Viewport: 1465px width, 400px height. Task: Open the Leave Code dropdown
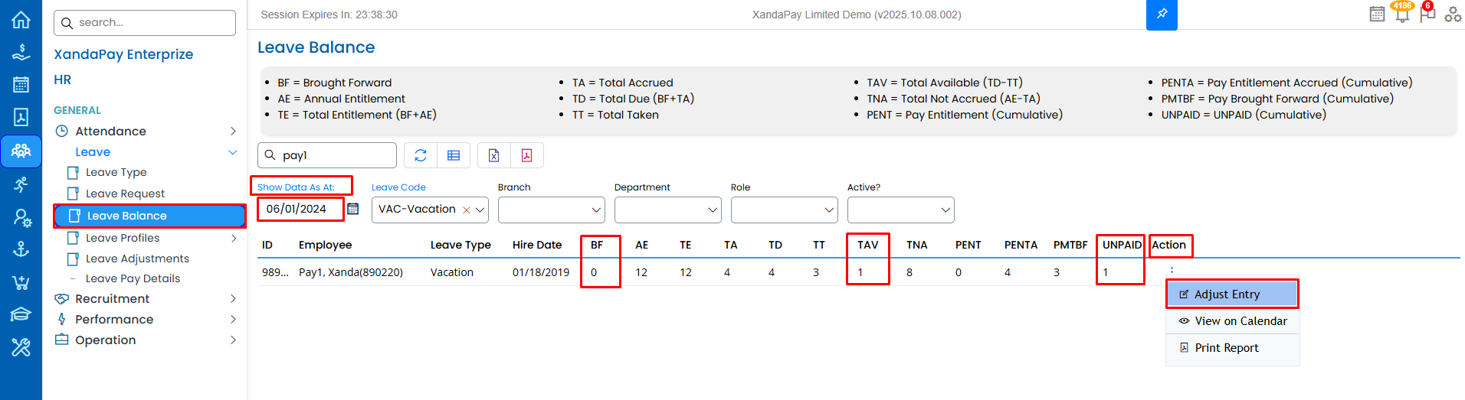480,210
